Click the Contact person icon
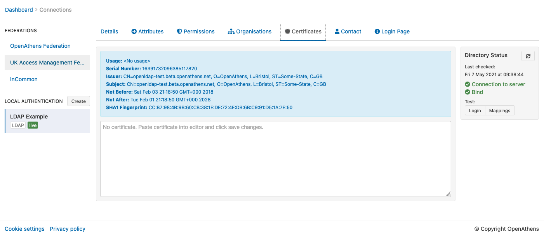This screenshot has width=544, height=242. click(336, 31)
